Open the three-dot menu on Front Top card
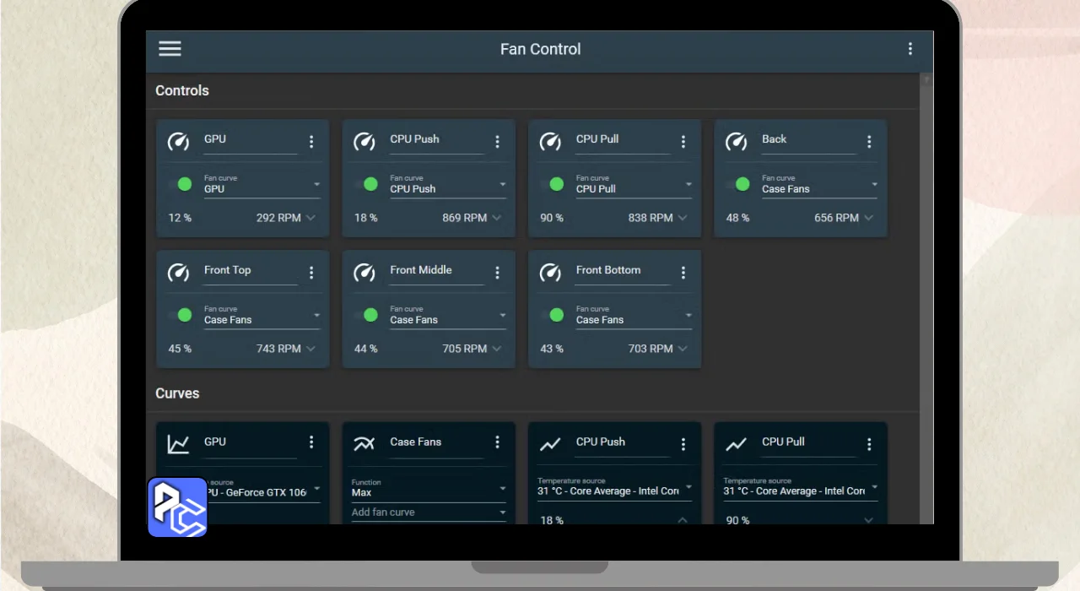The height and width of the screenshot is (591, 1080). (x=311, y=273)
